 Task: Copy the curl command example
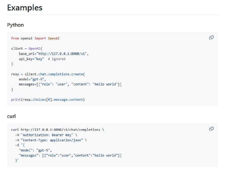pyautogui.click(x=211, y=129)
